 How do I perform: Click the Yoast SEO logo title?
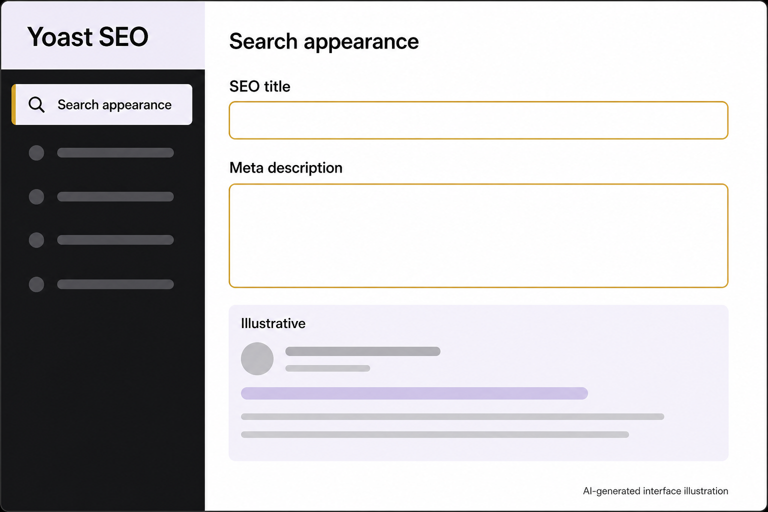pyautogui.click(x=88, y=36)
